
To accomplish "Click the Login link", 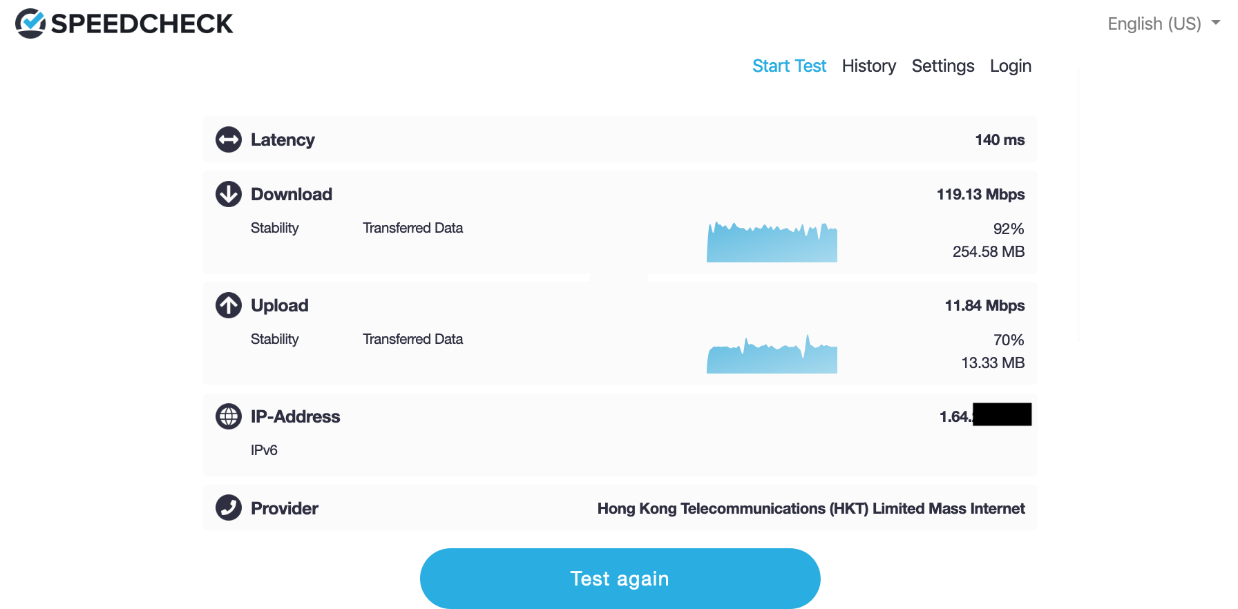I will point(1010,66).
